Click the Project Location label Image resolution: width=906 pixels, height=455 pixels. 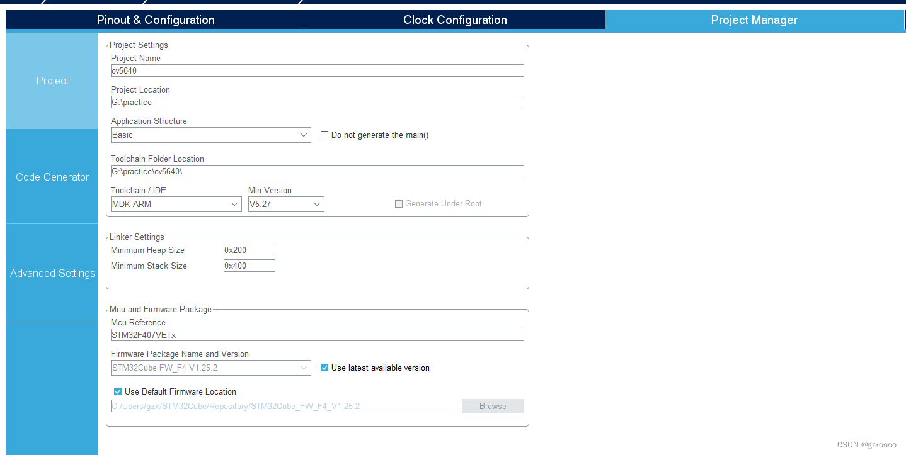tap(140, 89)
